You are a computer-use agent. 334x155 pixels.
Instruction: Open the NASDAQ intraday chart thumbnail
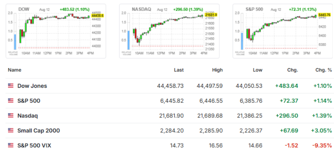[169, 31]
